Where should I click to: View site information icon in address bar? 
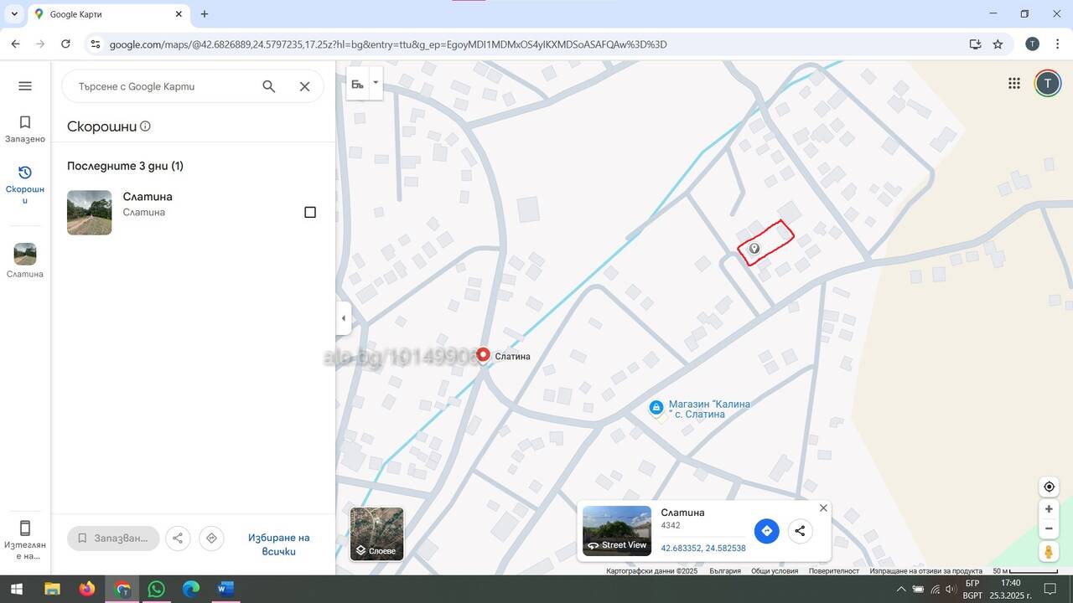[x=95, y=44]
